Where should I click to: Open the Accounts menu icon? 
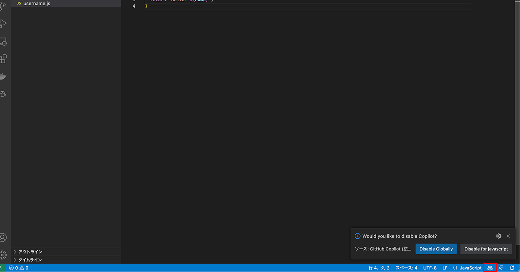tap(3, 237)
